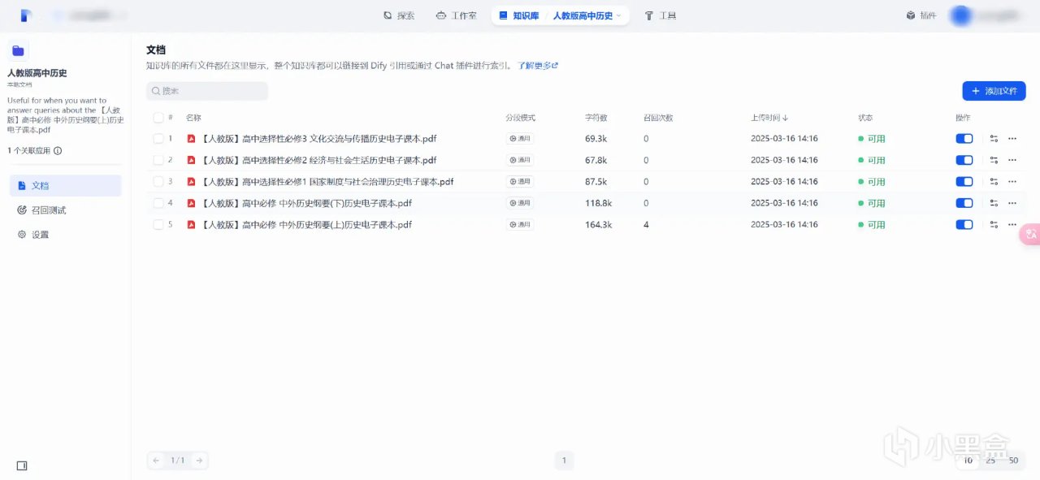This screenshot has height=480, width=1040.
Task: Click PDF icon of 中外历史纲要(上) file
Action: [192, 224]
